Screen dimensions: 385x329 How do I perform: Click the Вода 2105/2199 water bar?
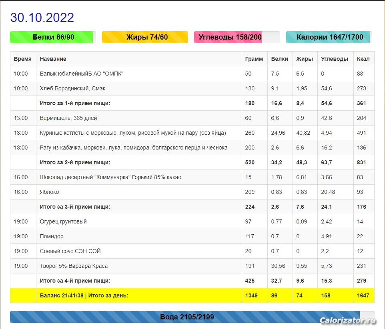192,317
